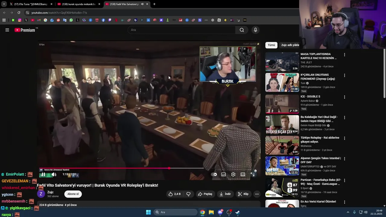The height and width of the screenshot is (217, 386).
Task: Dislike the video with thumbs-down
Action: point(188,194)
